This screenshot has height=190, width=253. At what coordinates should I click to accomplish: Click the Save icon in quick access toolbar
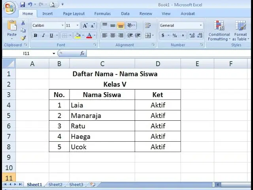click(23, 4)
